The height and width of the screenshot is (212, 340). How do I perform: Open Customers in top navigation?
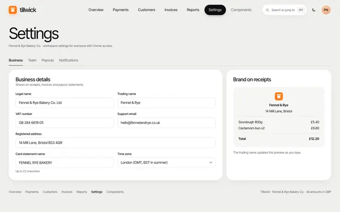(147, 10)
